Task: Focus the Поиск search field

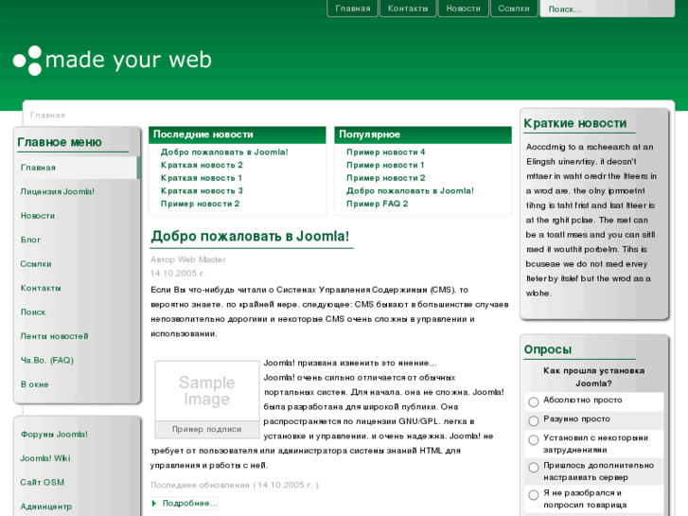Action: [x=608, y=9]
